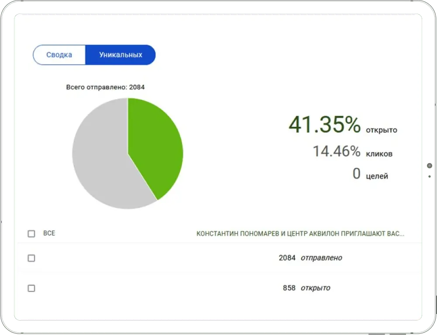Image resolution: width=437 pixels, height=335 pixels.
Task: Click the italic открыто label in the table
Action: 315,288
